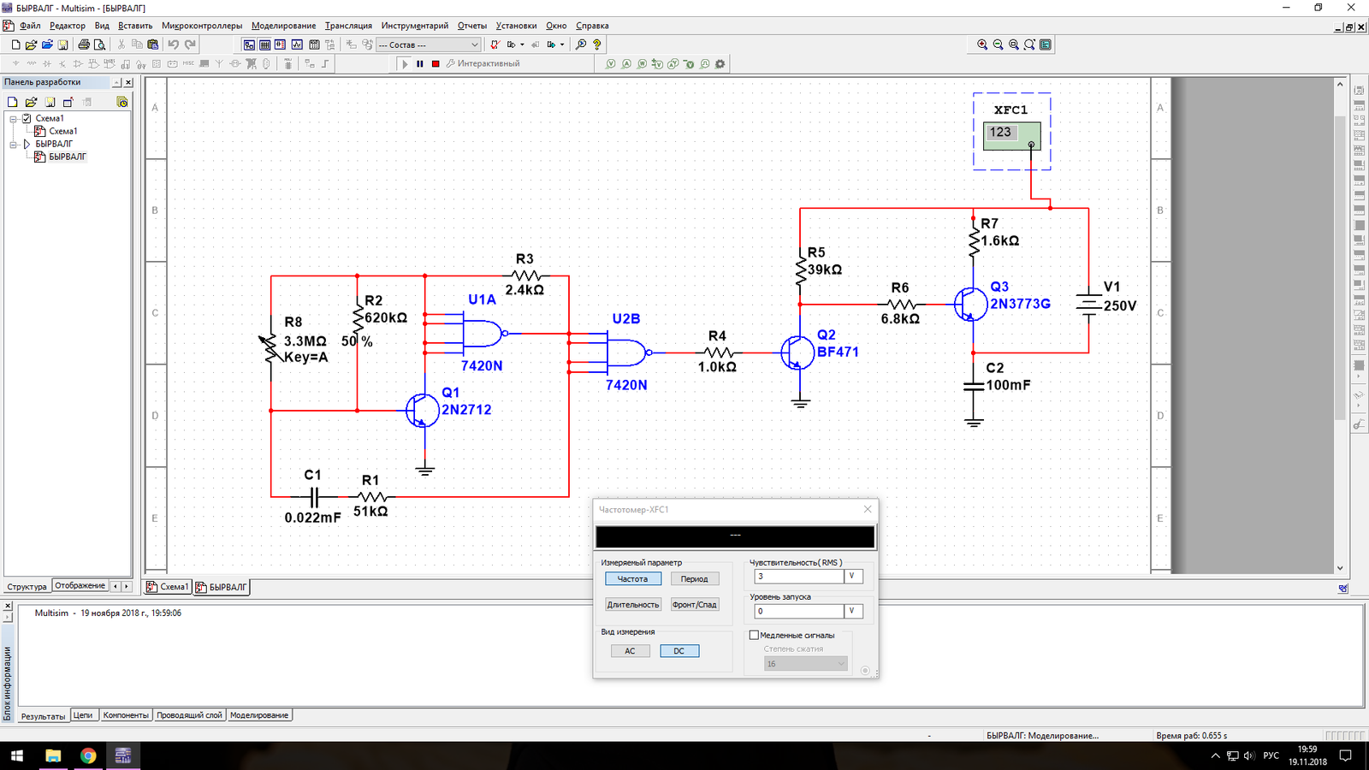The image size is (1369, 770).
Task: Select Период measurement mode
Action: pyautogui.click(x=694, y=579)
